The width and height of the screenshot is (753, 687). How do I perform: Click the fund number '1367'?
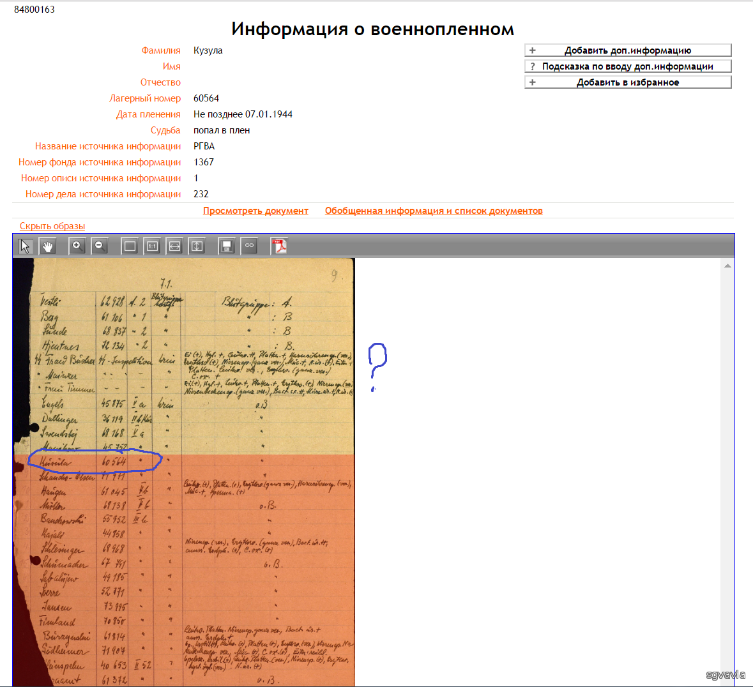(204, 162)
